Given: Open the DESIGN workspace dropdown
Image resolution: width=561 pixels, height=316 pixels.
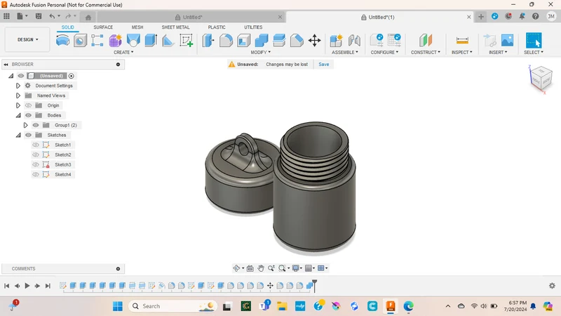Looking at the screenshot, I should 27,39.
